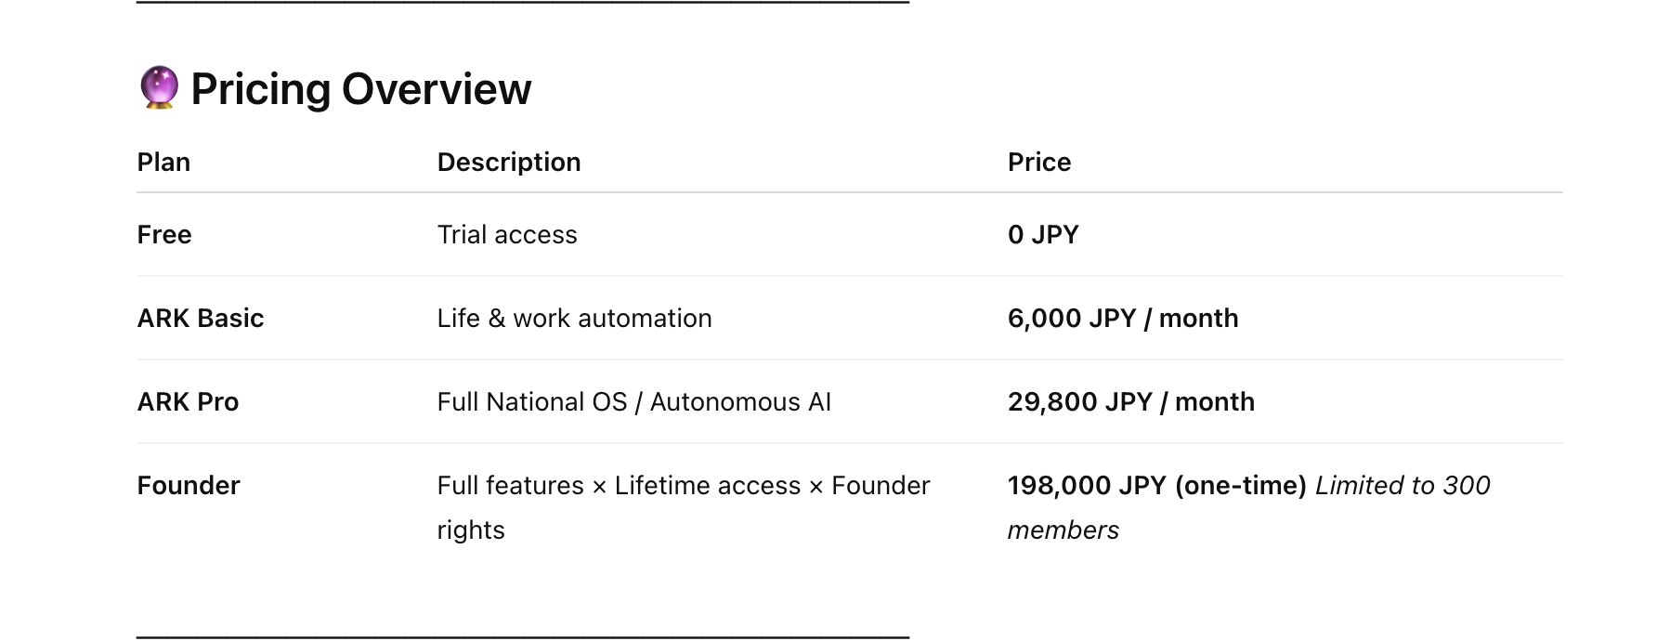Select the Price column header
Screen dimensions: 1670x641
[x=1038, y=162]
